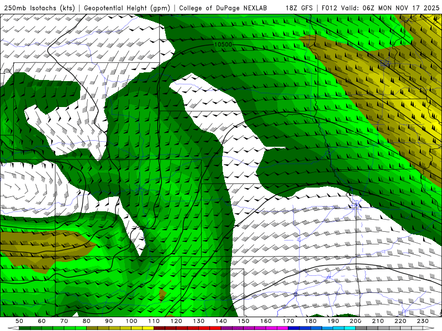442x331 pixels.
Task: Click the 200 value on the legend scale
Action: pos(356,321)
